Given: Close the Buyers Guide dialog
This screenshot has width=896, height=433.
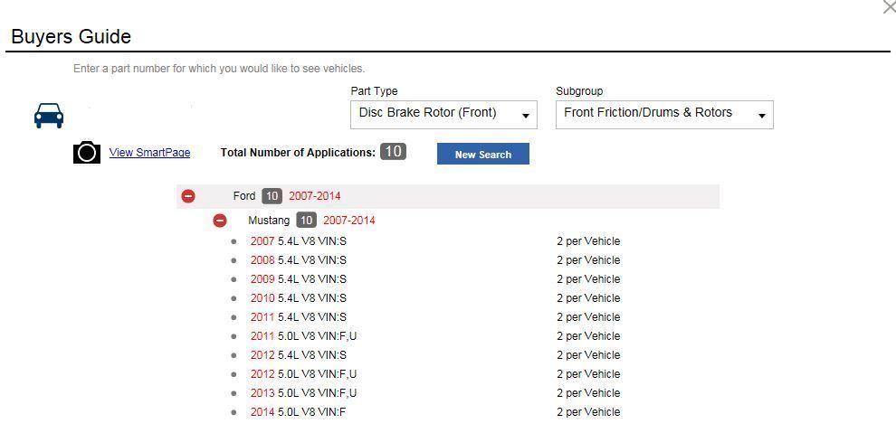Looking at the screenshot, I should [x=888, y=8].
